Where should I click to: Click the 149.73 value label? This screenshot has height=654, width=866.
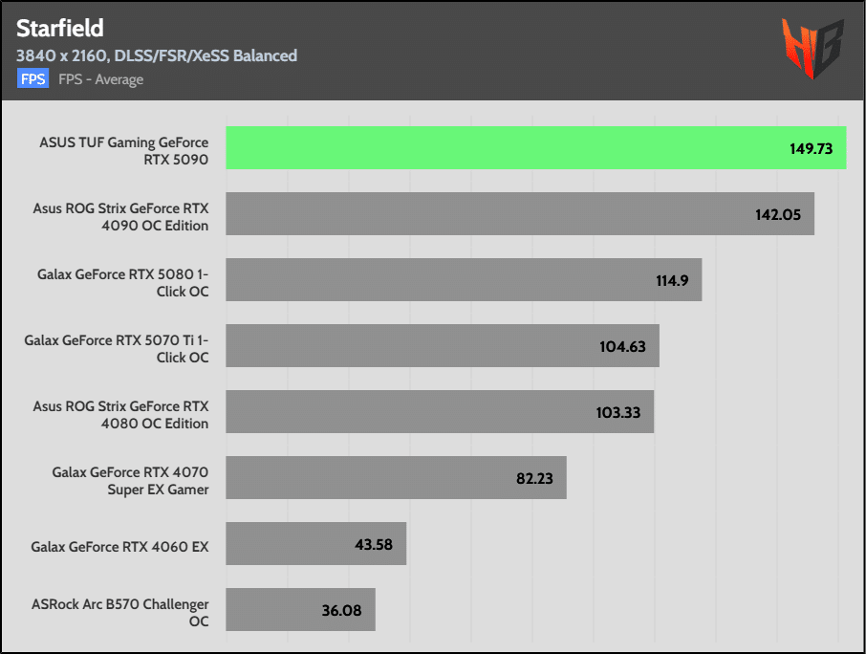pos(811,148)
